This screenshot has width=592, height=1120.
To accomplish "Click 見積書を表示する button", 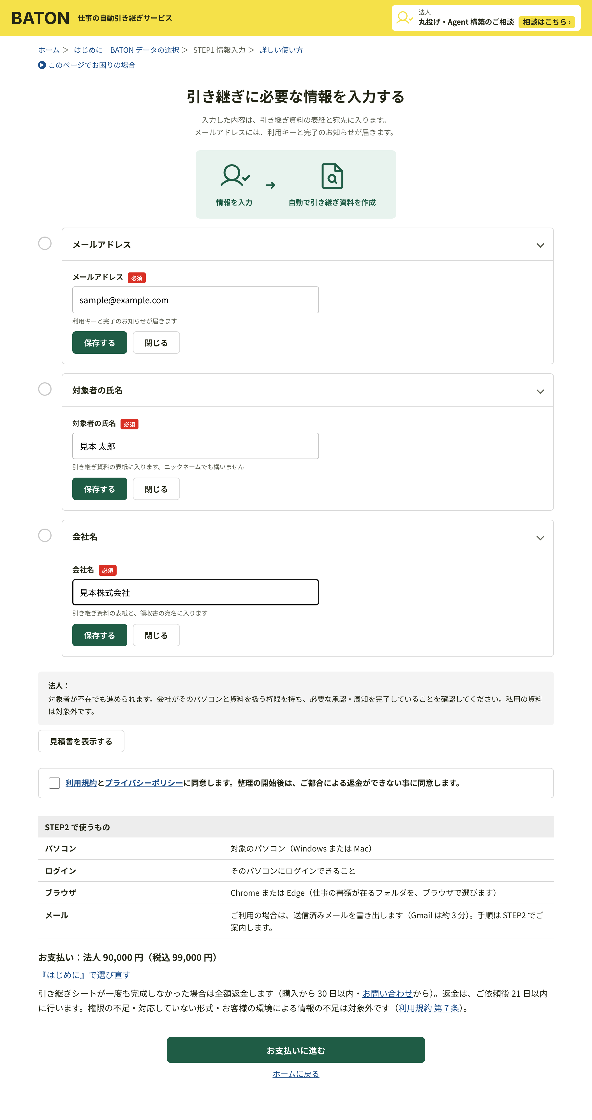I will pyautogui.click(x=81, y=741).
